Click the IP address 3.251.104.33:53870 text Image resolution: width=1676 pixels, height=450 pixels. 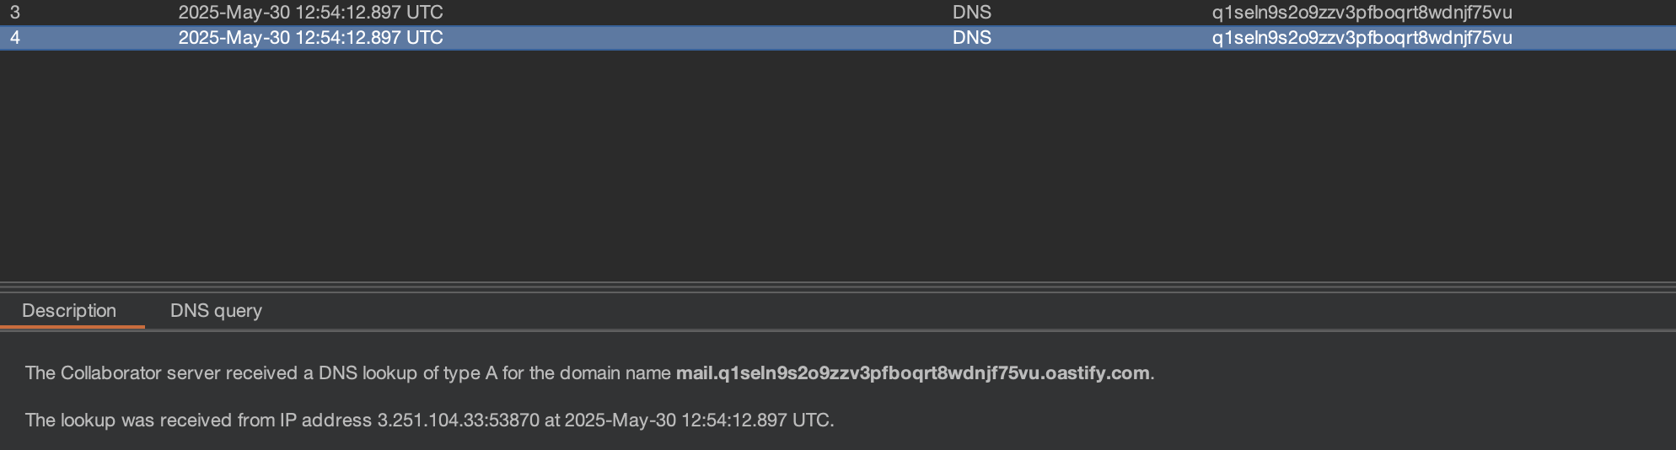pos(458,421)
